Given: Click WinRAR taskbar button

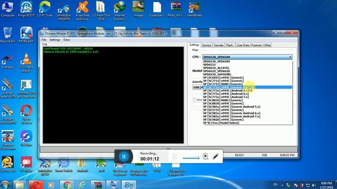Looking at the screenshot, I should [97, 185].
